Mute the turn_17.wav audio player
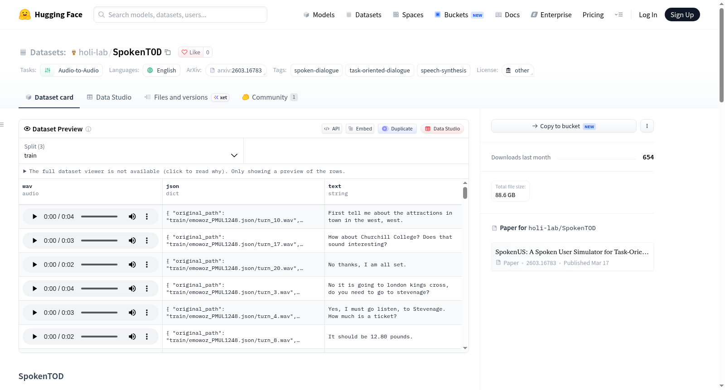The image size is (725, 390). click(132, 241)
